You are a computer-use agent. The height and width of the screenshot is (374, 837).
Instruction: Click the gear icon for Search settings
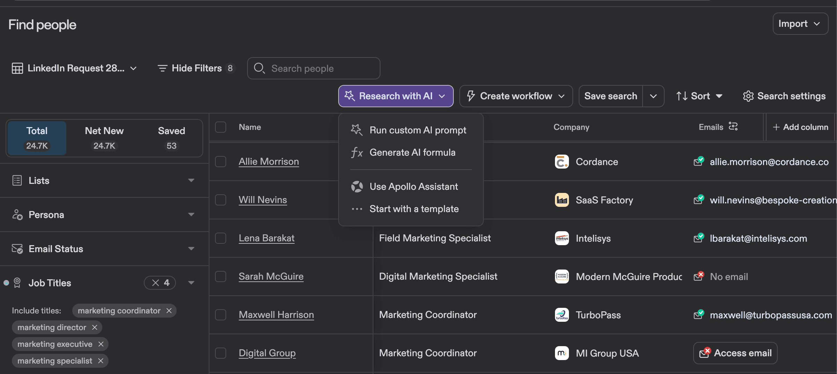(748, 96)
